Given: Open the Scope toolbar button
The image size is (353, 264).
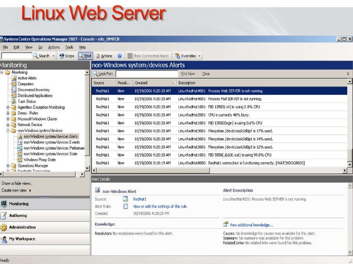Looking at the screenshot, I should [66, 56].
